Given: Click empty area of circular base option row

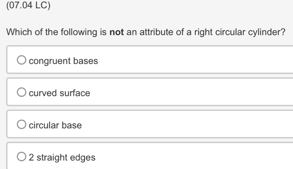Looking at the screenshot, I should click(x=193, y=125).
